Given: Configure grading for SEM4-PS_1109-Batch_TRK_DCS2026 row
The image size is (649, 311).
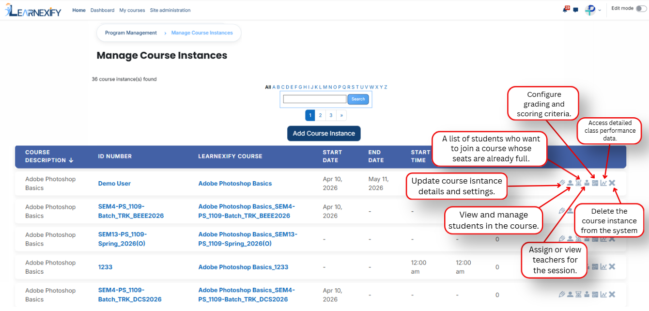Looking at the screenshot, I should (595, 295).
